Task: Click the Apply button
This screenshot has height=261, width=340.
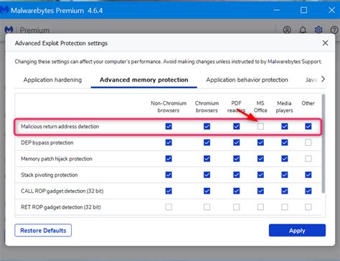Action: 297,230
